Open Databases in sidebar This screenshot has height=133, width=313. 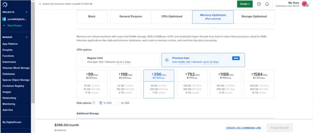tap(9, 74)
